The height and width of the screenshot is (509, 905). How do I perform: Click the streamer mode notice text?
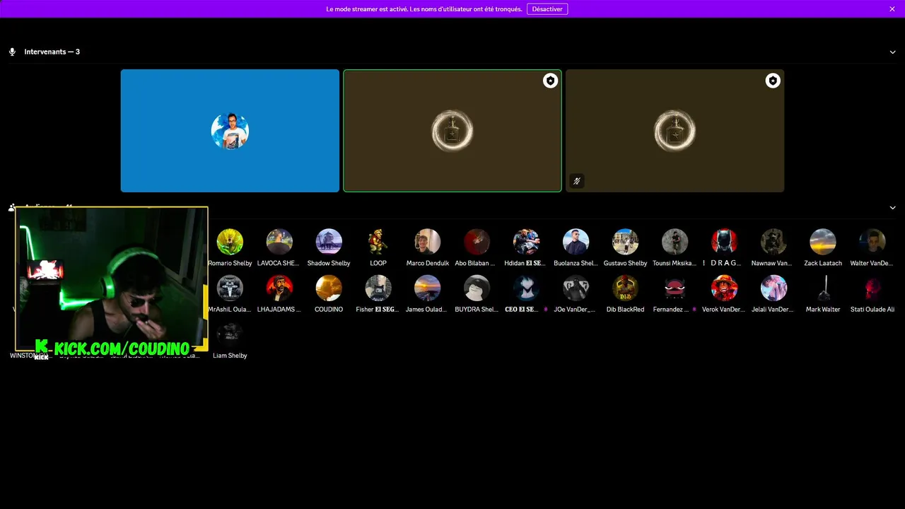pyautogui.click(x=424, y=9)
